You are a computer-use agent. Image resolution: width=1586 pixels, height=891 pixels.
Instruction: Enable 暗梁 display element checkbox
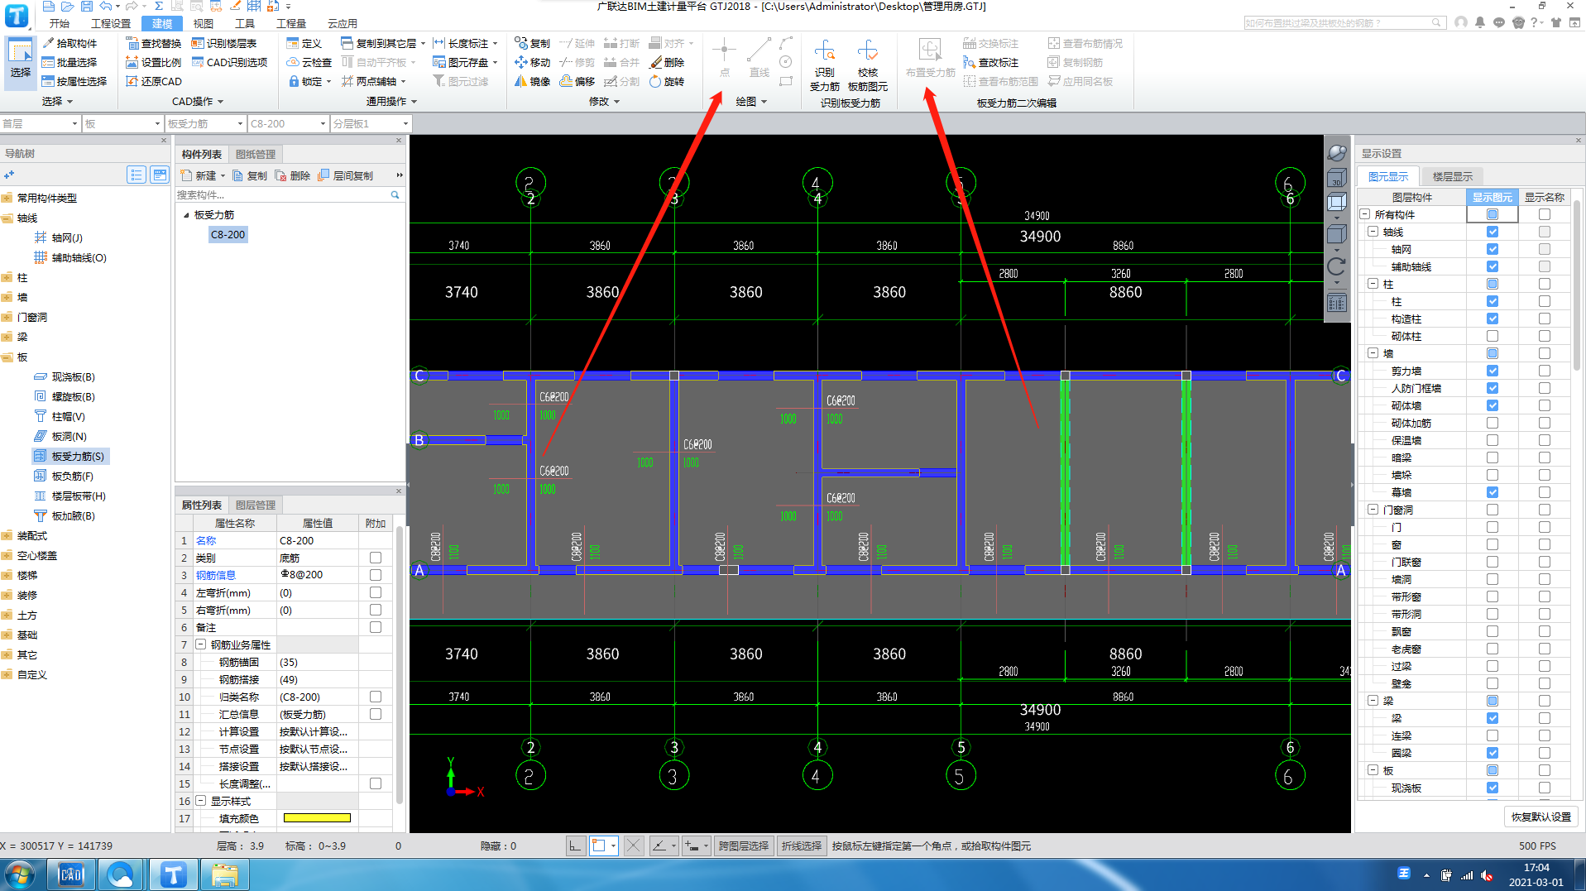[x=1493, y=457]
